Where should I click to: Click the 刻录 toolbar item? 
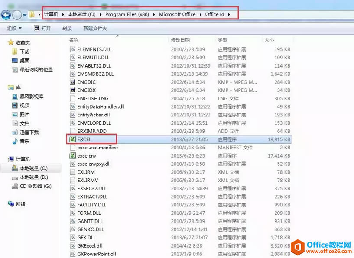tap(67, 28)
